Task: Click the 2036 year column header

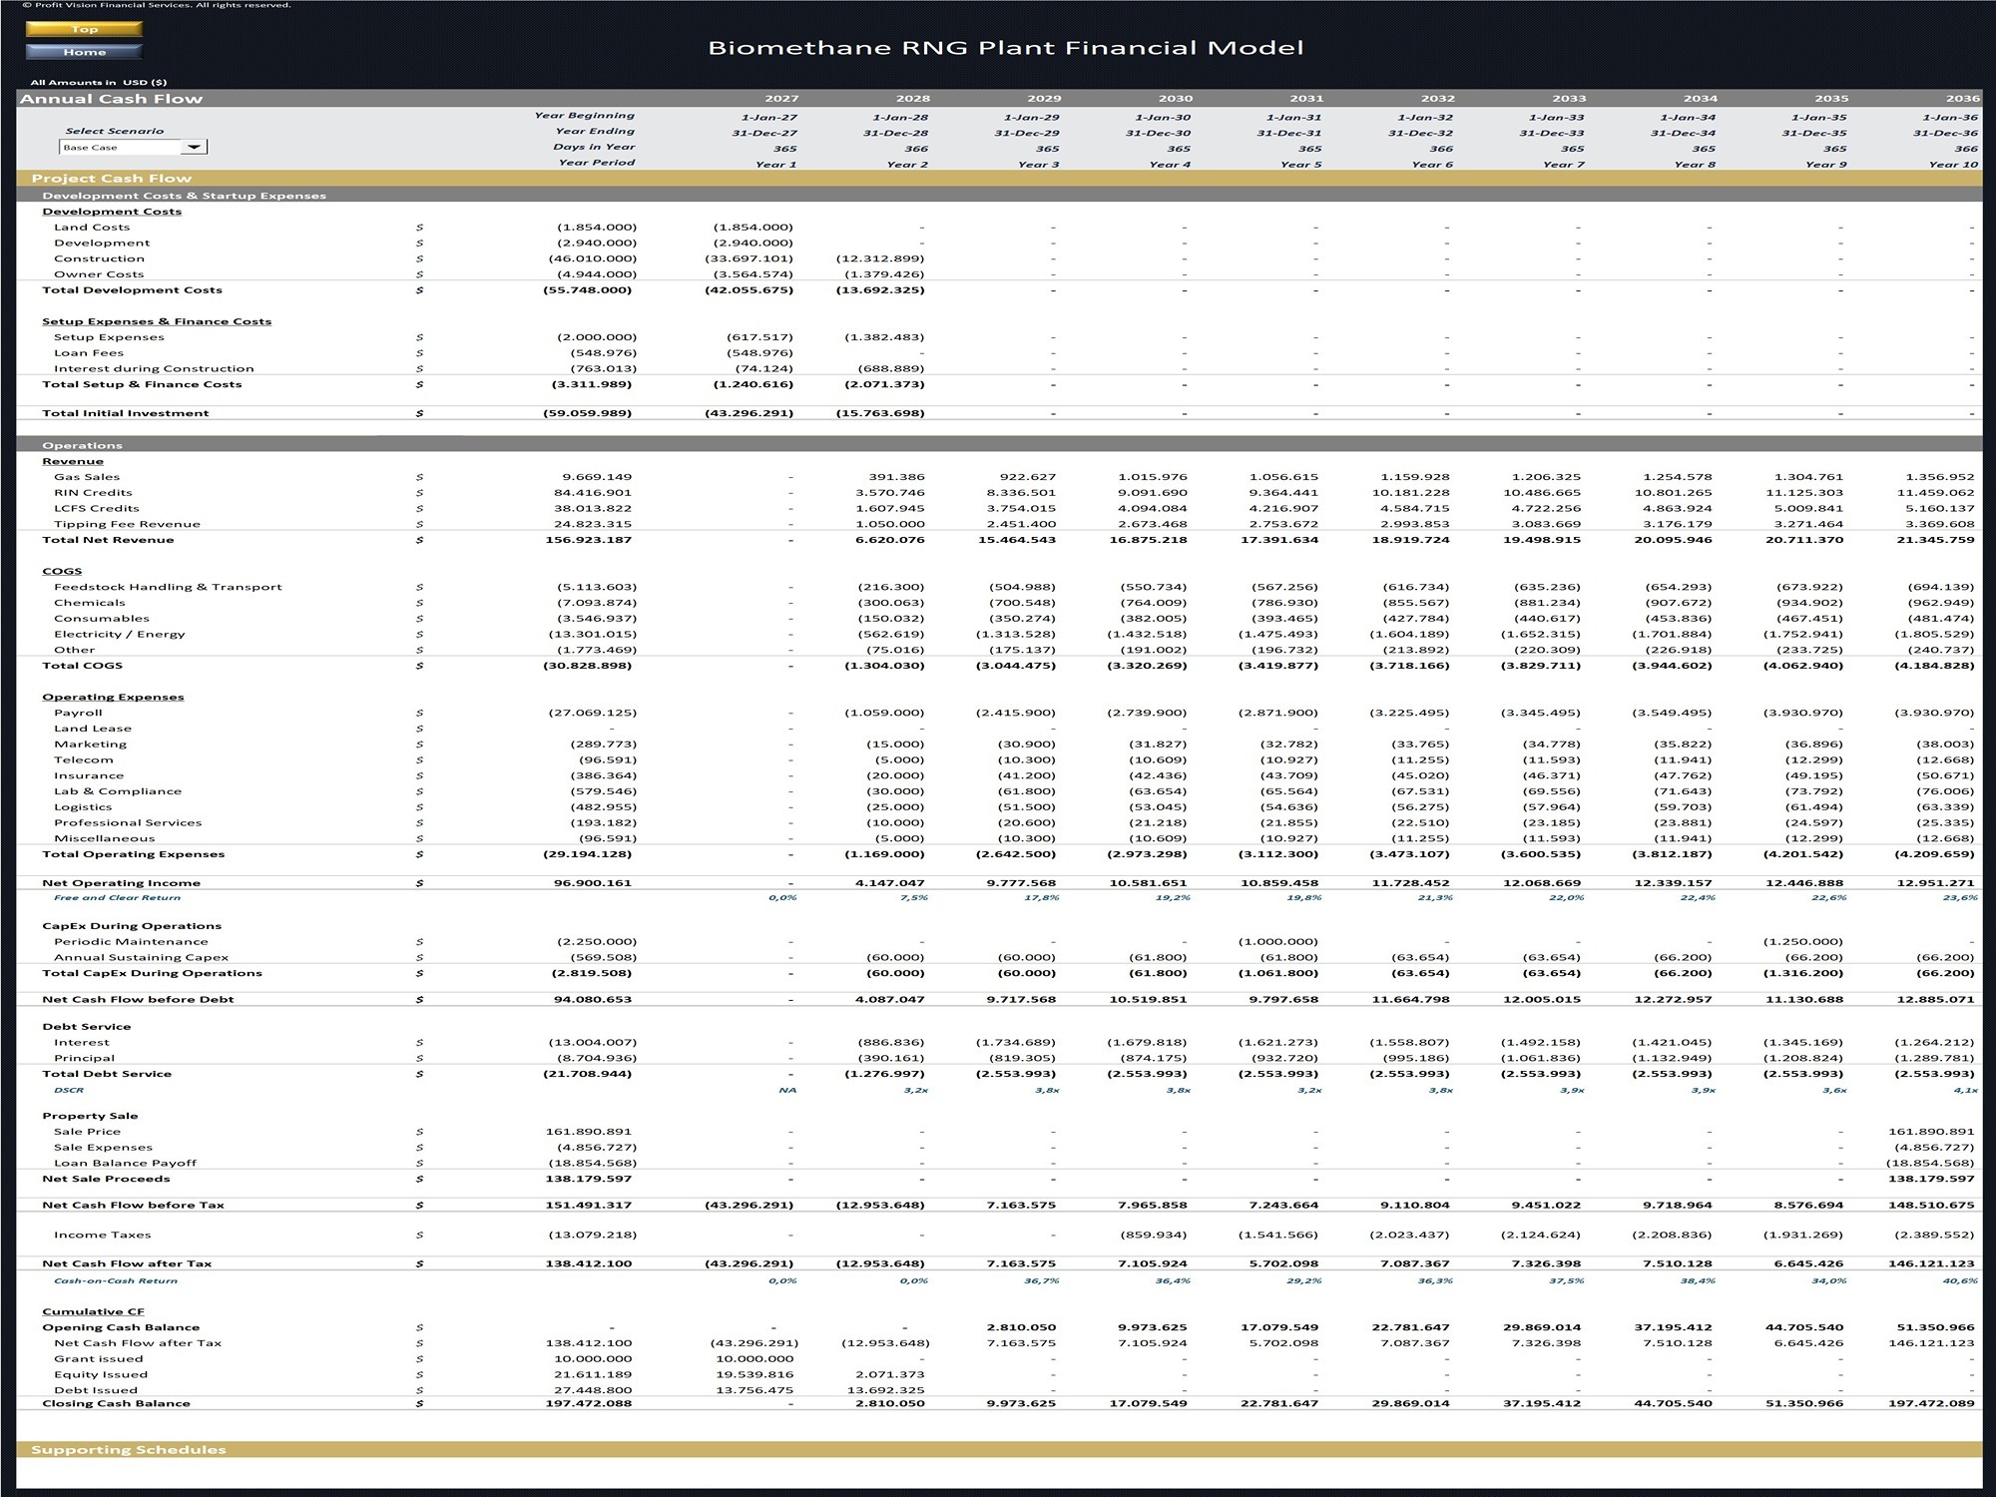Action: (1962, 99)
